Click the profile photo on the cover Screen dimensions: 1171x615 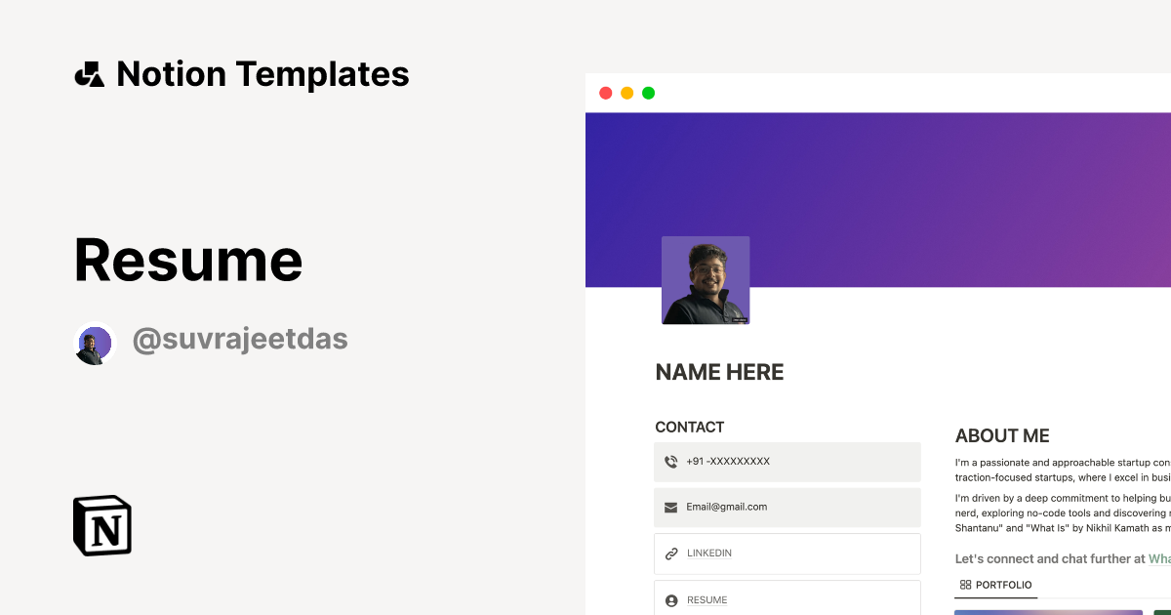tap(706, 280)
